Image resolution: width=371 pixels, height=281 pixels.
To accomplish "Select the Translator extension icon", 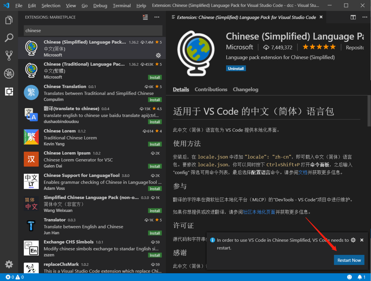I will pyautogui.click(x=31, y=226).
